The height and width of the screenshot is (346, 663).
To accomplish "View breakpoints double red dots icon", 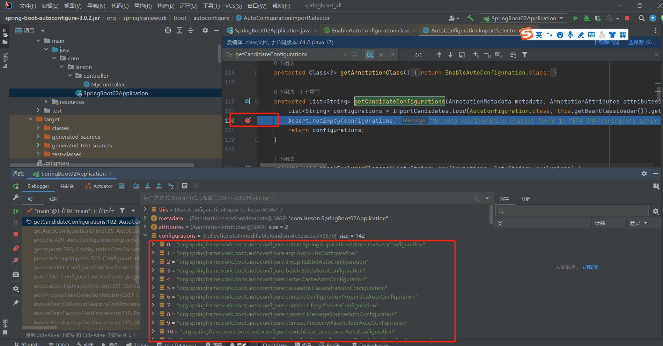I will (16, 248).
